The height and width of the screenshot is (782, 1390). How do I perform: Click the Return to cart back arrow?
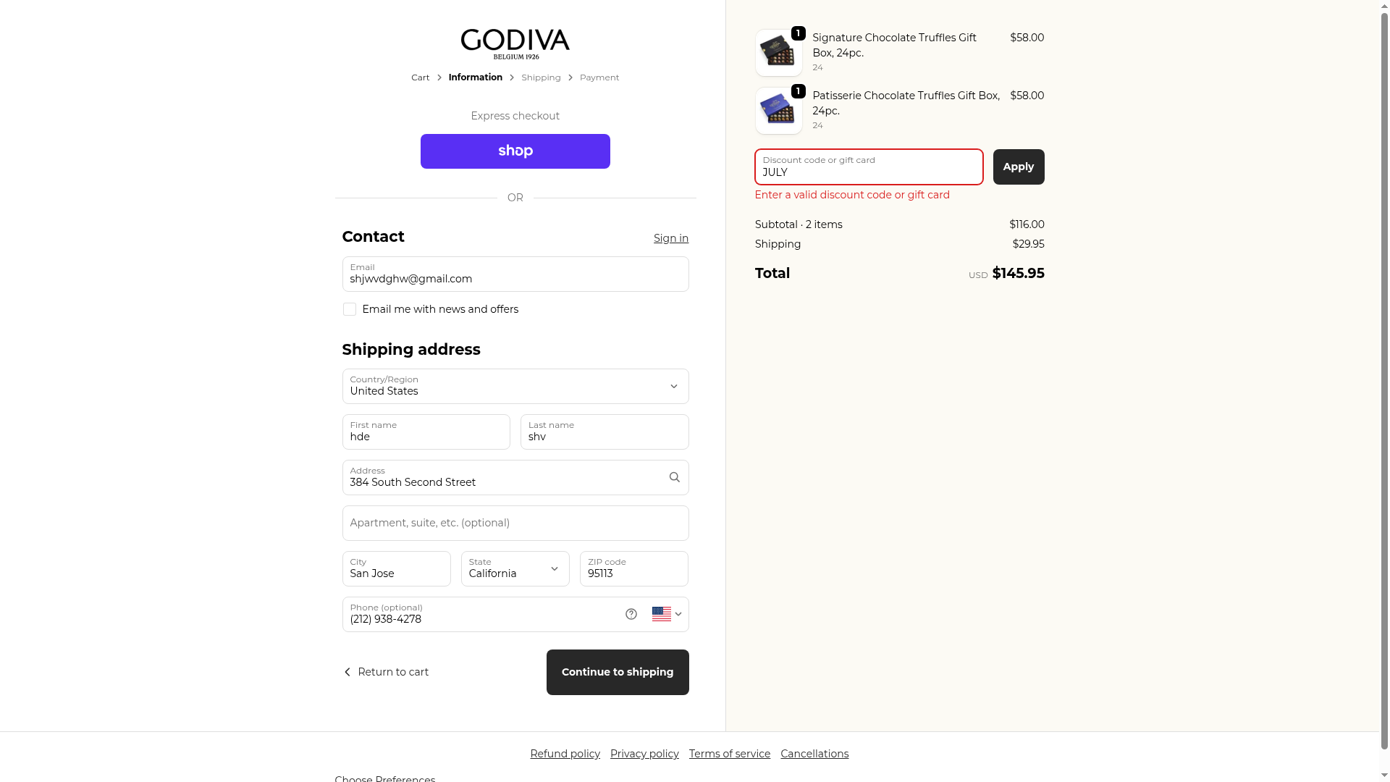click(347, 672)
